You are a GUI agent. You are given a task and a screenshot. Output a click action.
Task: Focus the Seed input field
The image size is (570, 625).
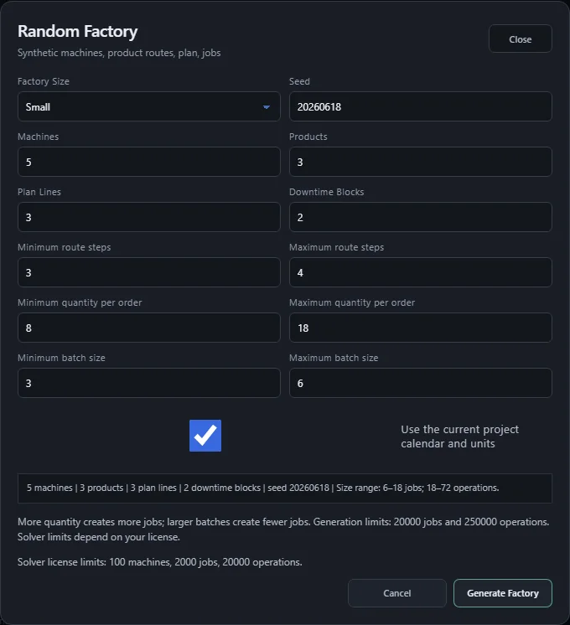[421, 106]
